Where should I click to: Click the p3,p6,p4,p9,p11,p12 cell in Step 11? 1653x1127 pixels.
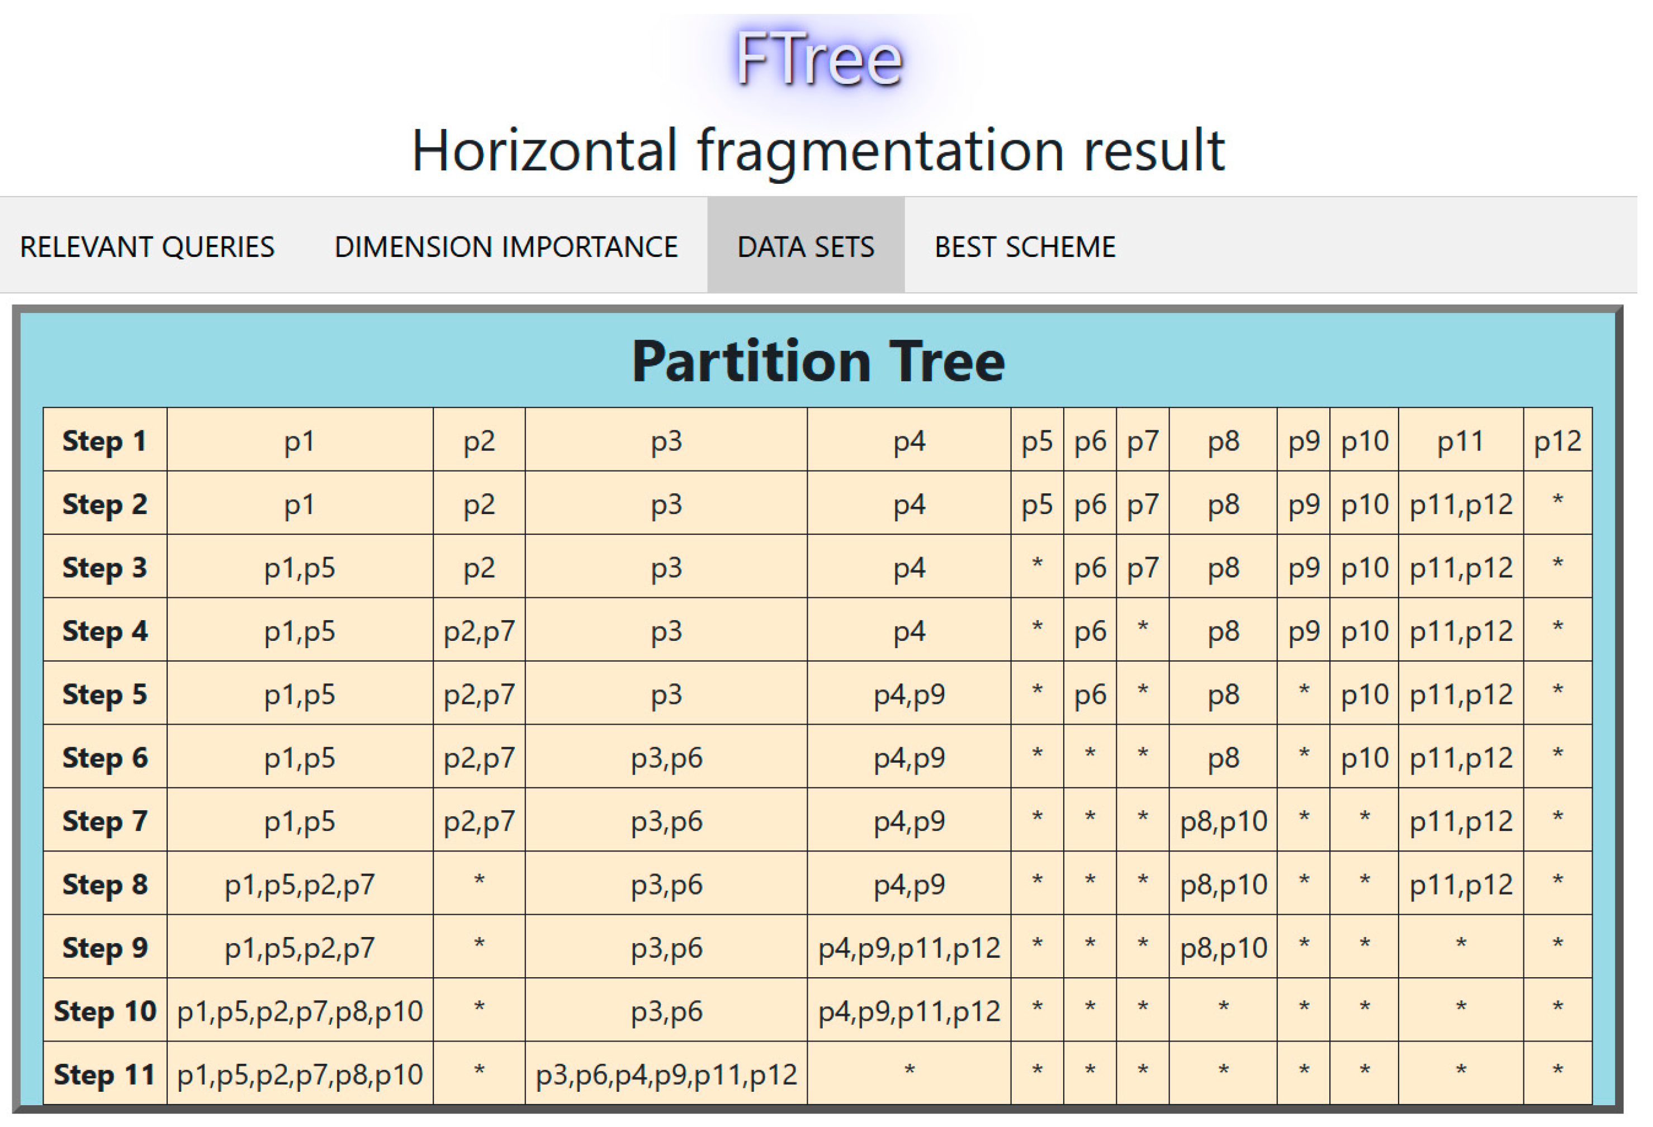point(666,1075)
